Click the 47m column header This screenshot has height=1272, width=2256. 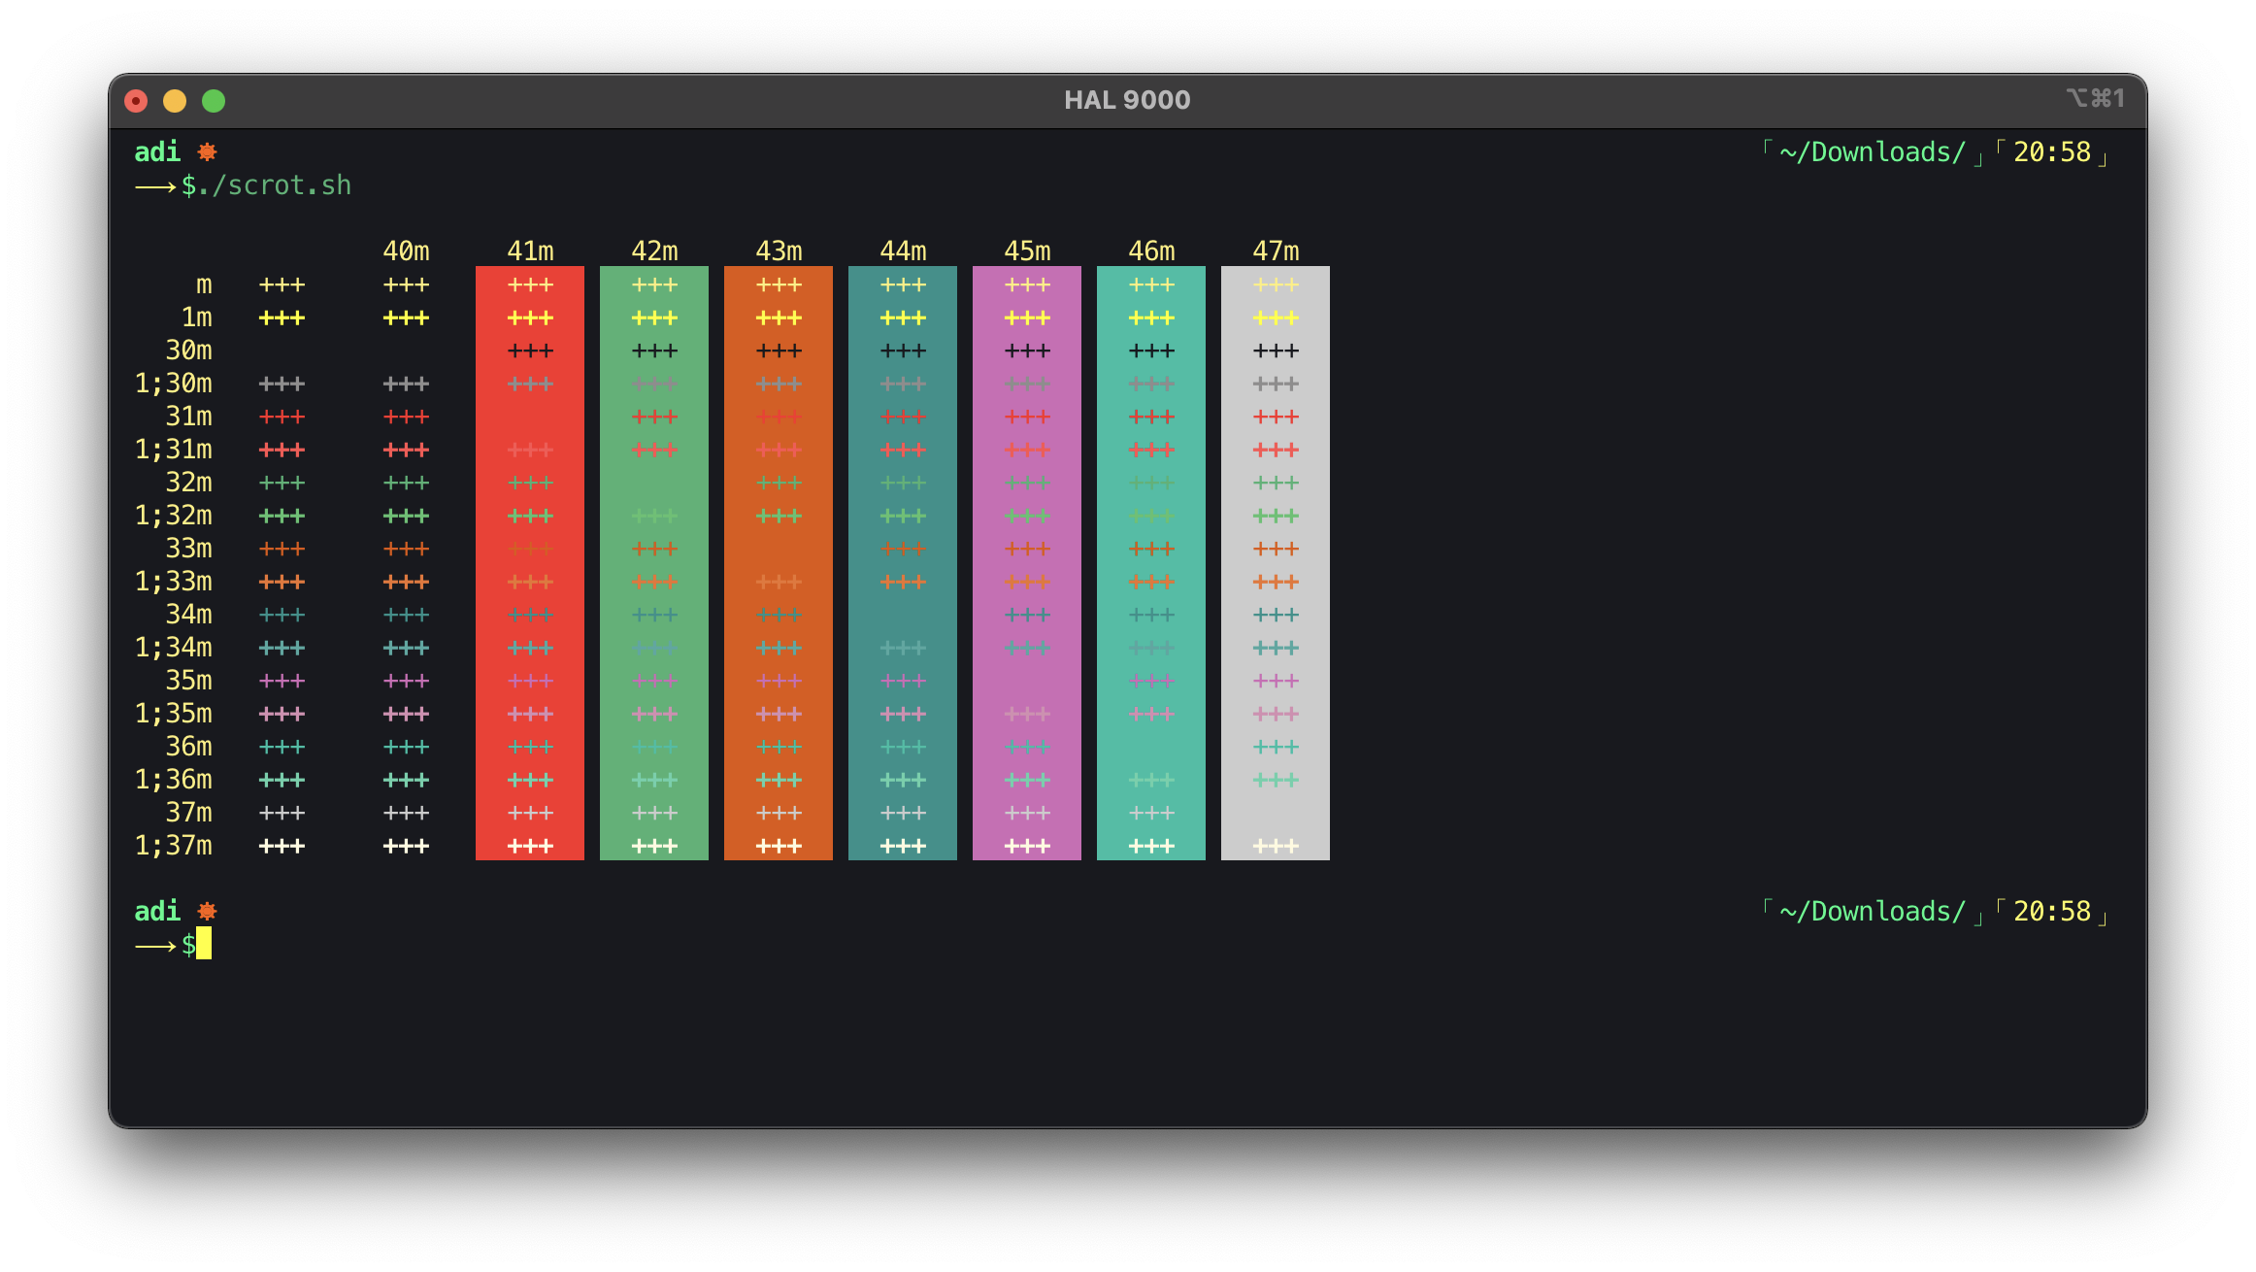[x=1276, y=251]
